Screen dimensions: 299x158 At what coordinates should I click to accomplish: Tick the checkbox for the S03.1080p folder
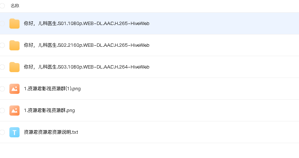(x=2, y=67)
